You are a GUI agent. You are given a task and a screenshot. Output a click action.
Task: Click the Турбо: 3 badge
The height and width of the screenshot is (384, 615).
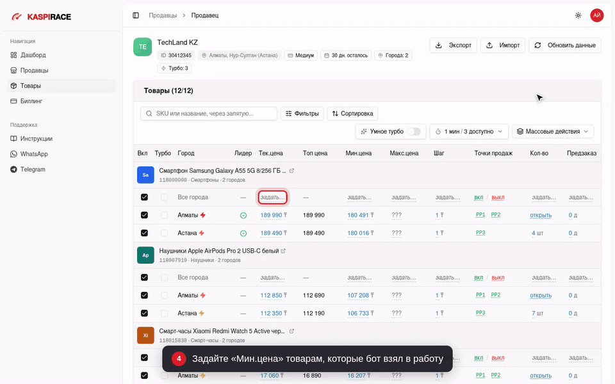point(174,68)
